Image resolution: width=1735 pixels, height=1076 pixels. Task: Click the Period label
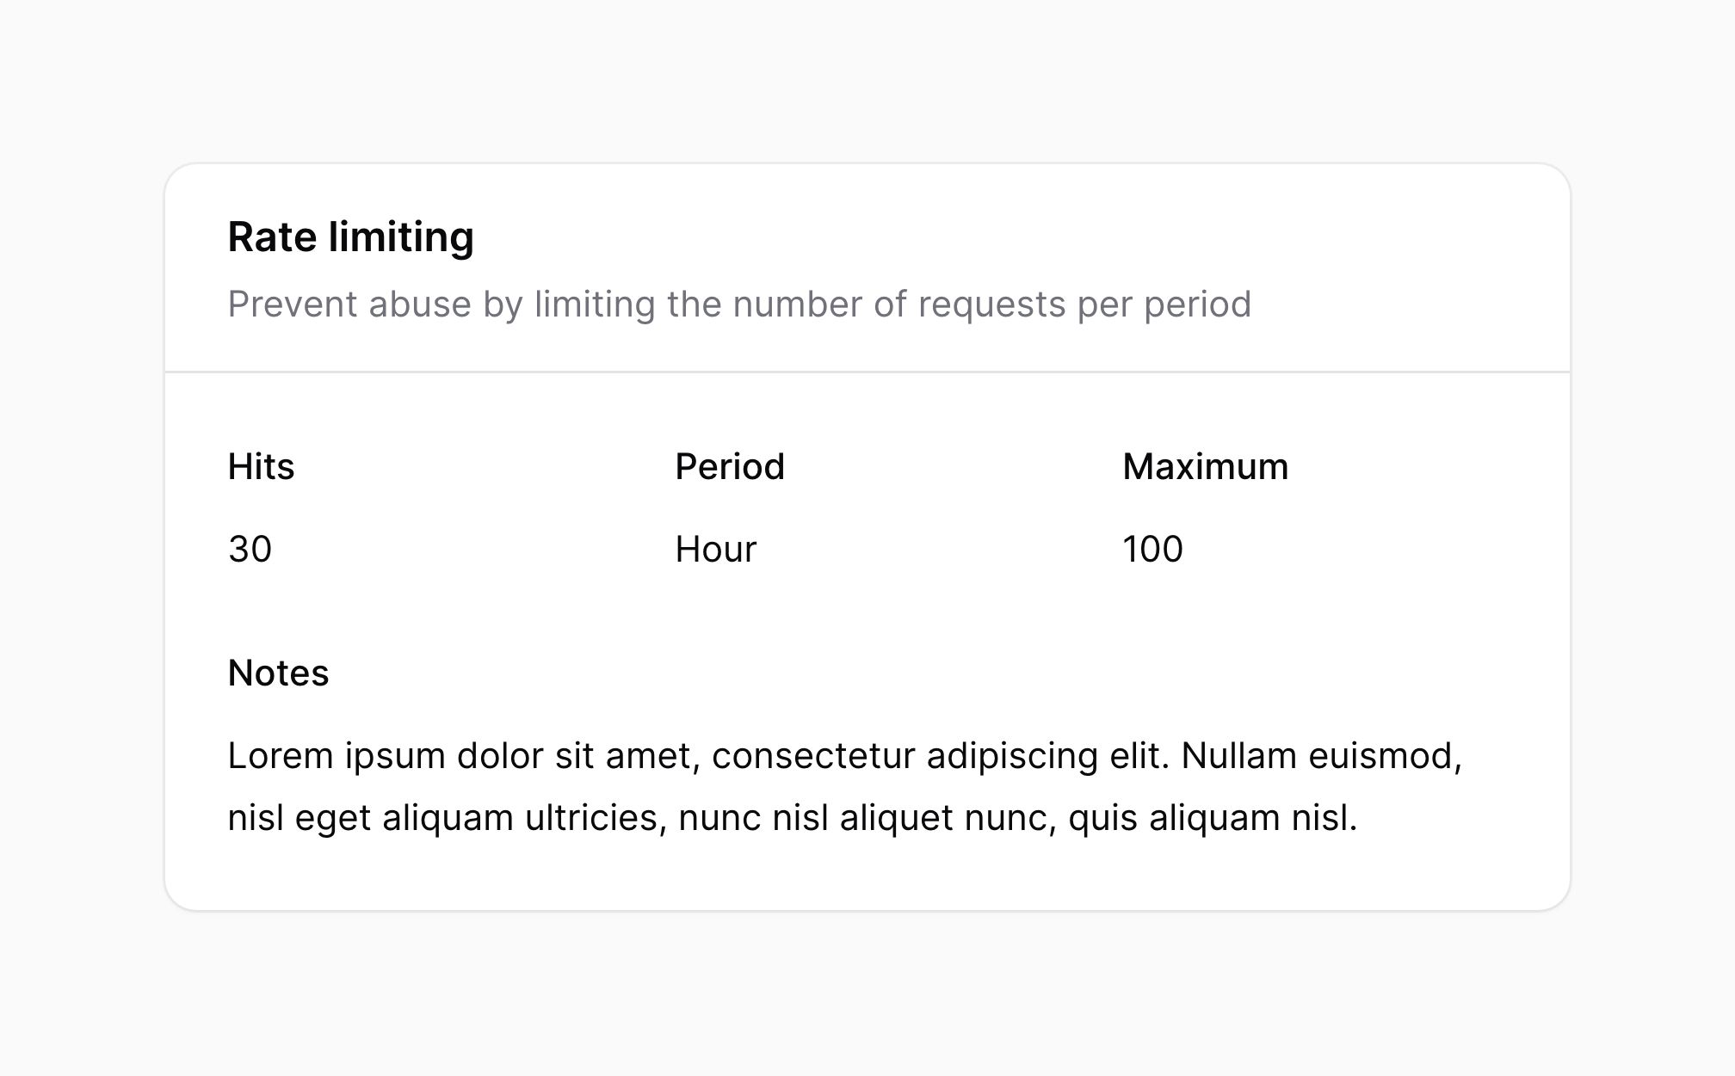coord(730,467)
